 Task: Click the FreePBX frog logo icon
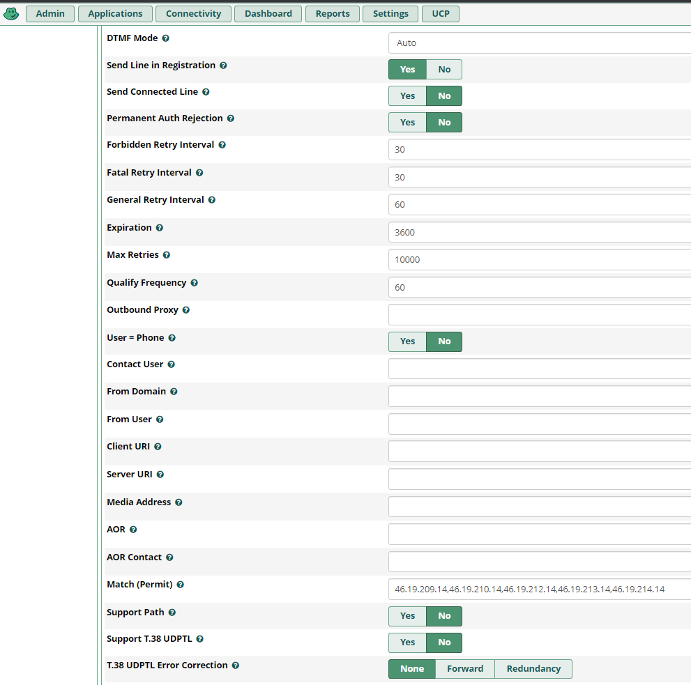(x=11, y=13)
